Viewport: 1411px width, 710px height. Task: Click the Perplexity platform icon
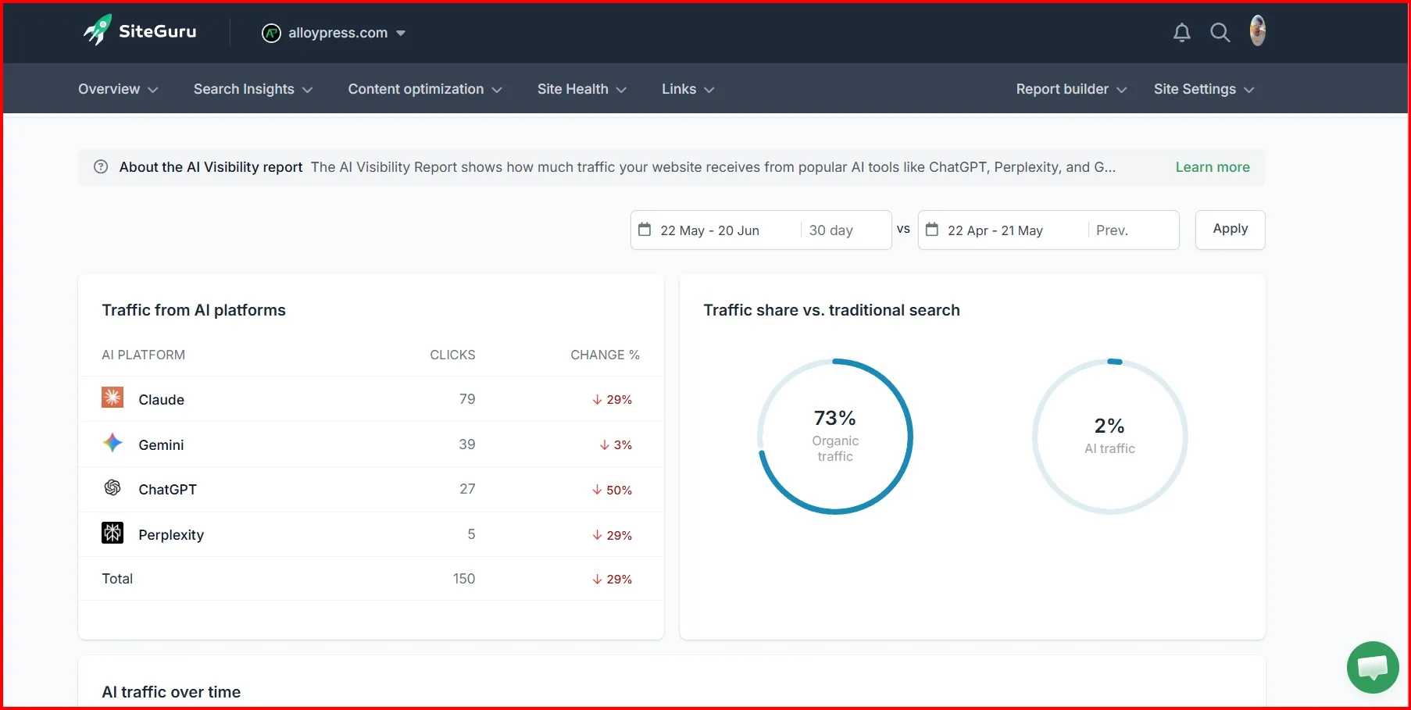(x=113, y=533)
